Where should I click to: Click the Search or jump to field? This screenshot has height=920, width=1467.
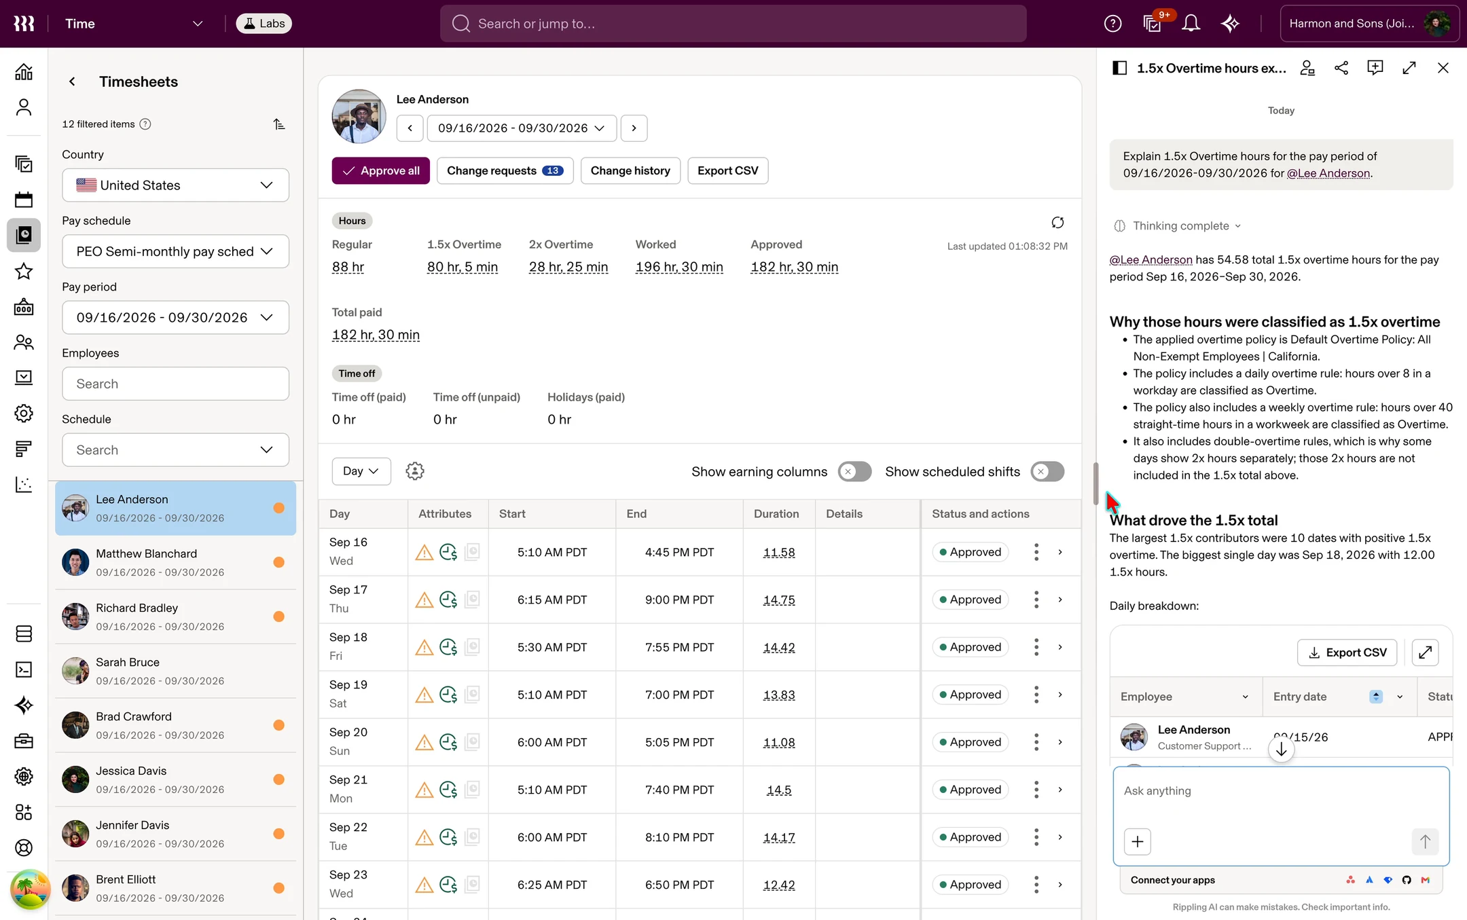733,24
